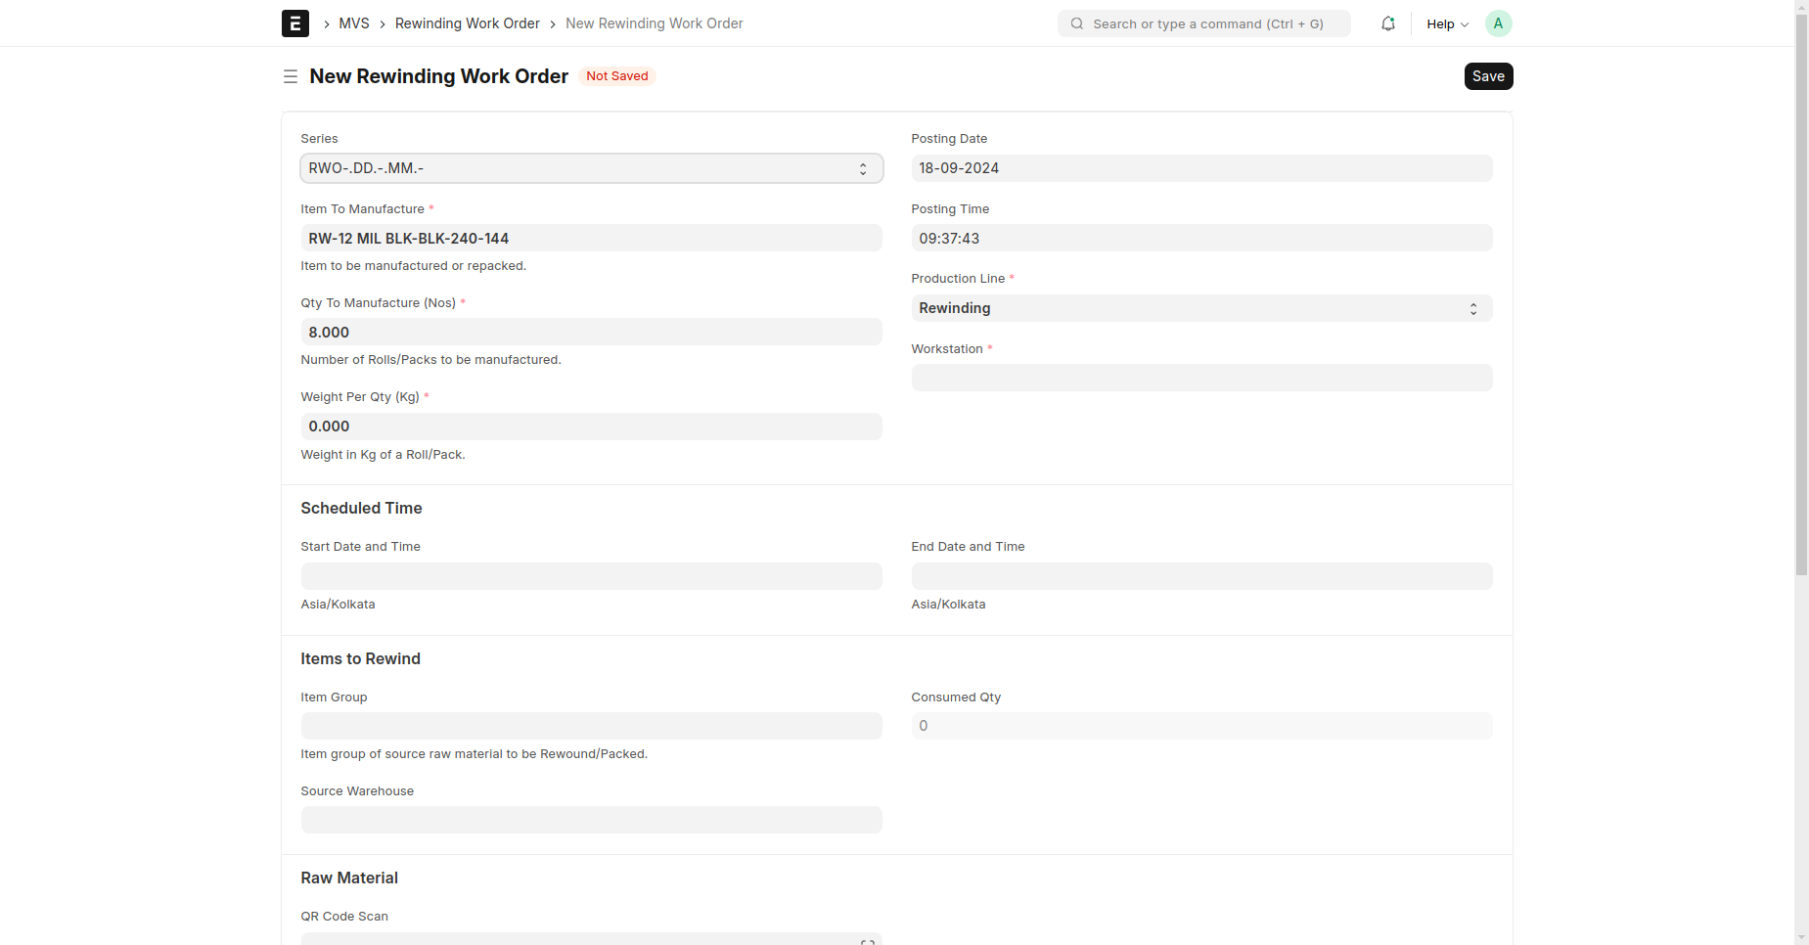
Task: Go to MVS breadcrumb
Action: point(353,23)
